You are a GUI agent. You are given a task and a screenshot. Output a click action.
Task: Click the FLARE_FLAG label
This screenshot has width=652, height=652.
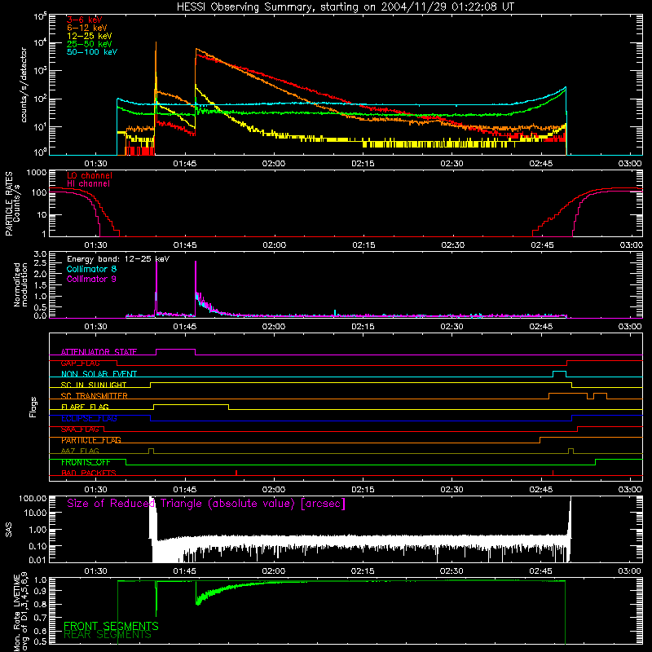(x=85, y=407)
